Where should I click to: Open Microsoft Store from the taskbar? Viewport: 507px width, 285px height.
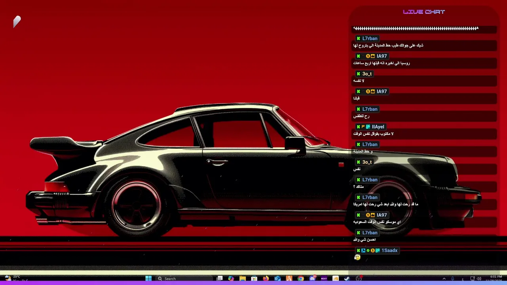click(254, 279)
